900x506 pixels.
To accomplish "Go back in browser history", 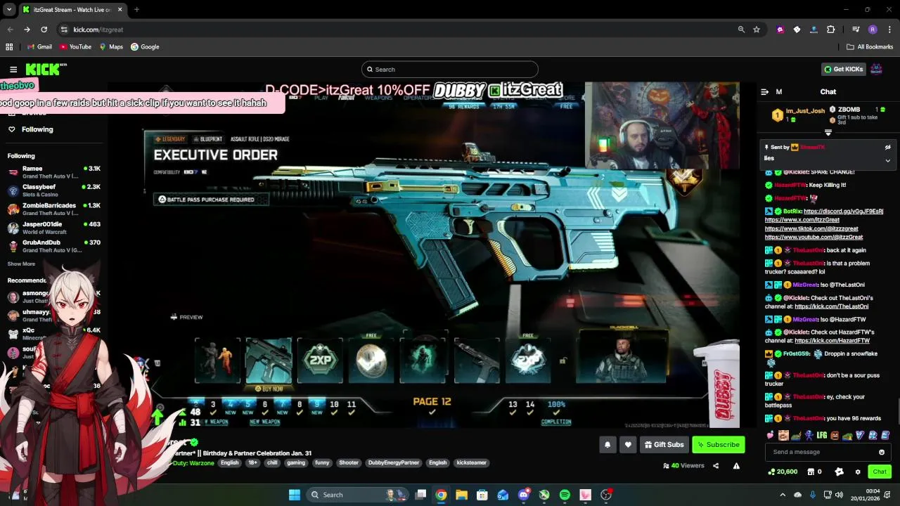I will (x=10, y=30).
